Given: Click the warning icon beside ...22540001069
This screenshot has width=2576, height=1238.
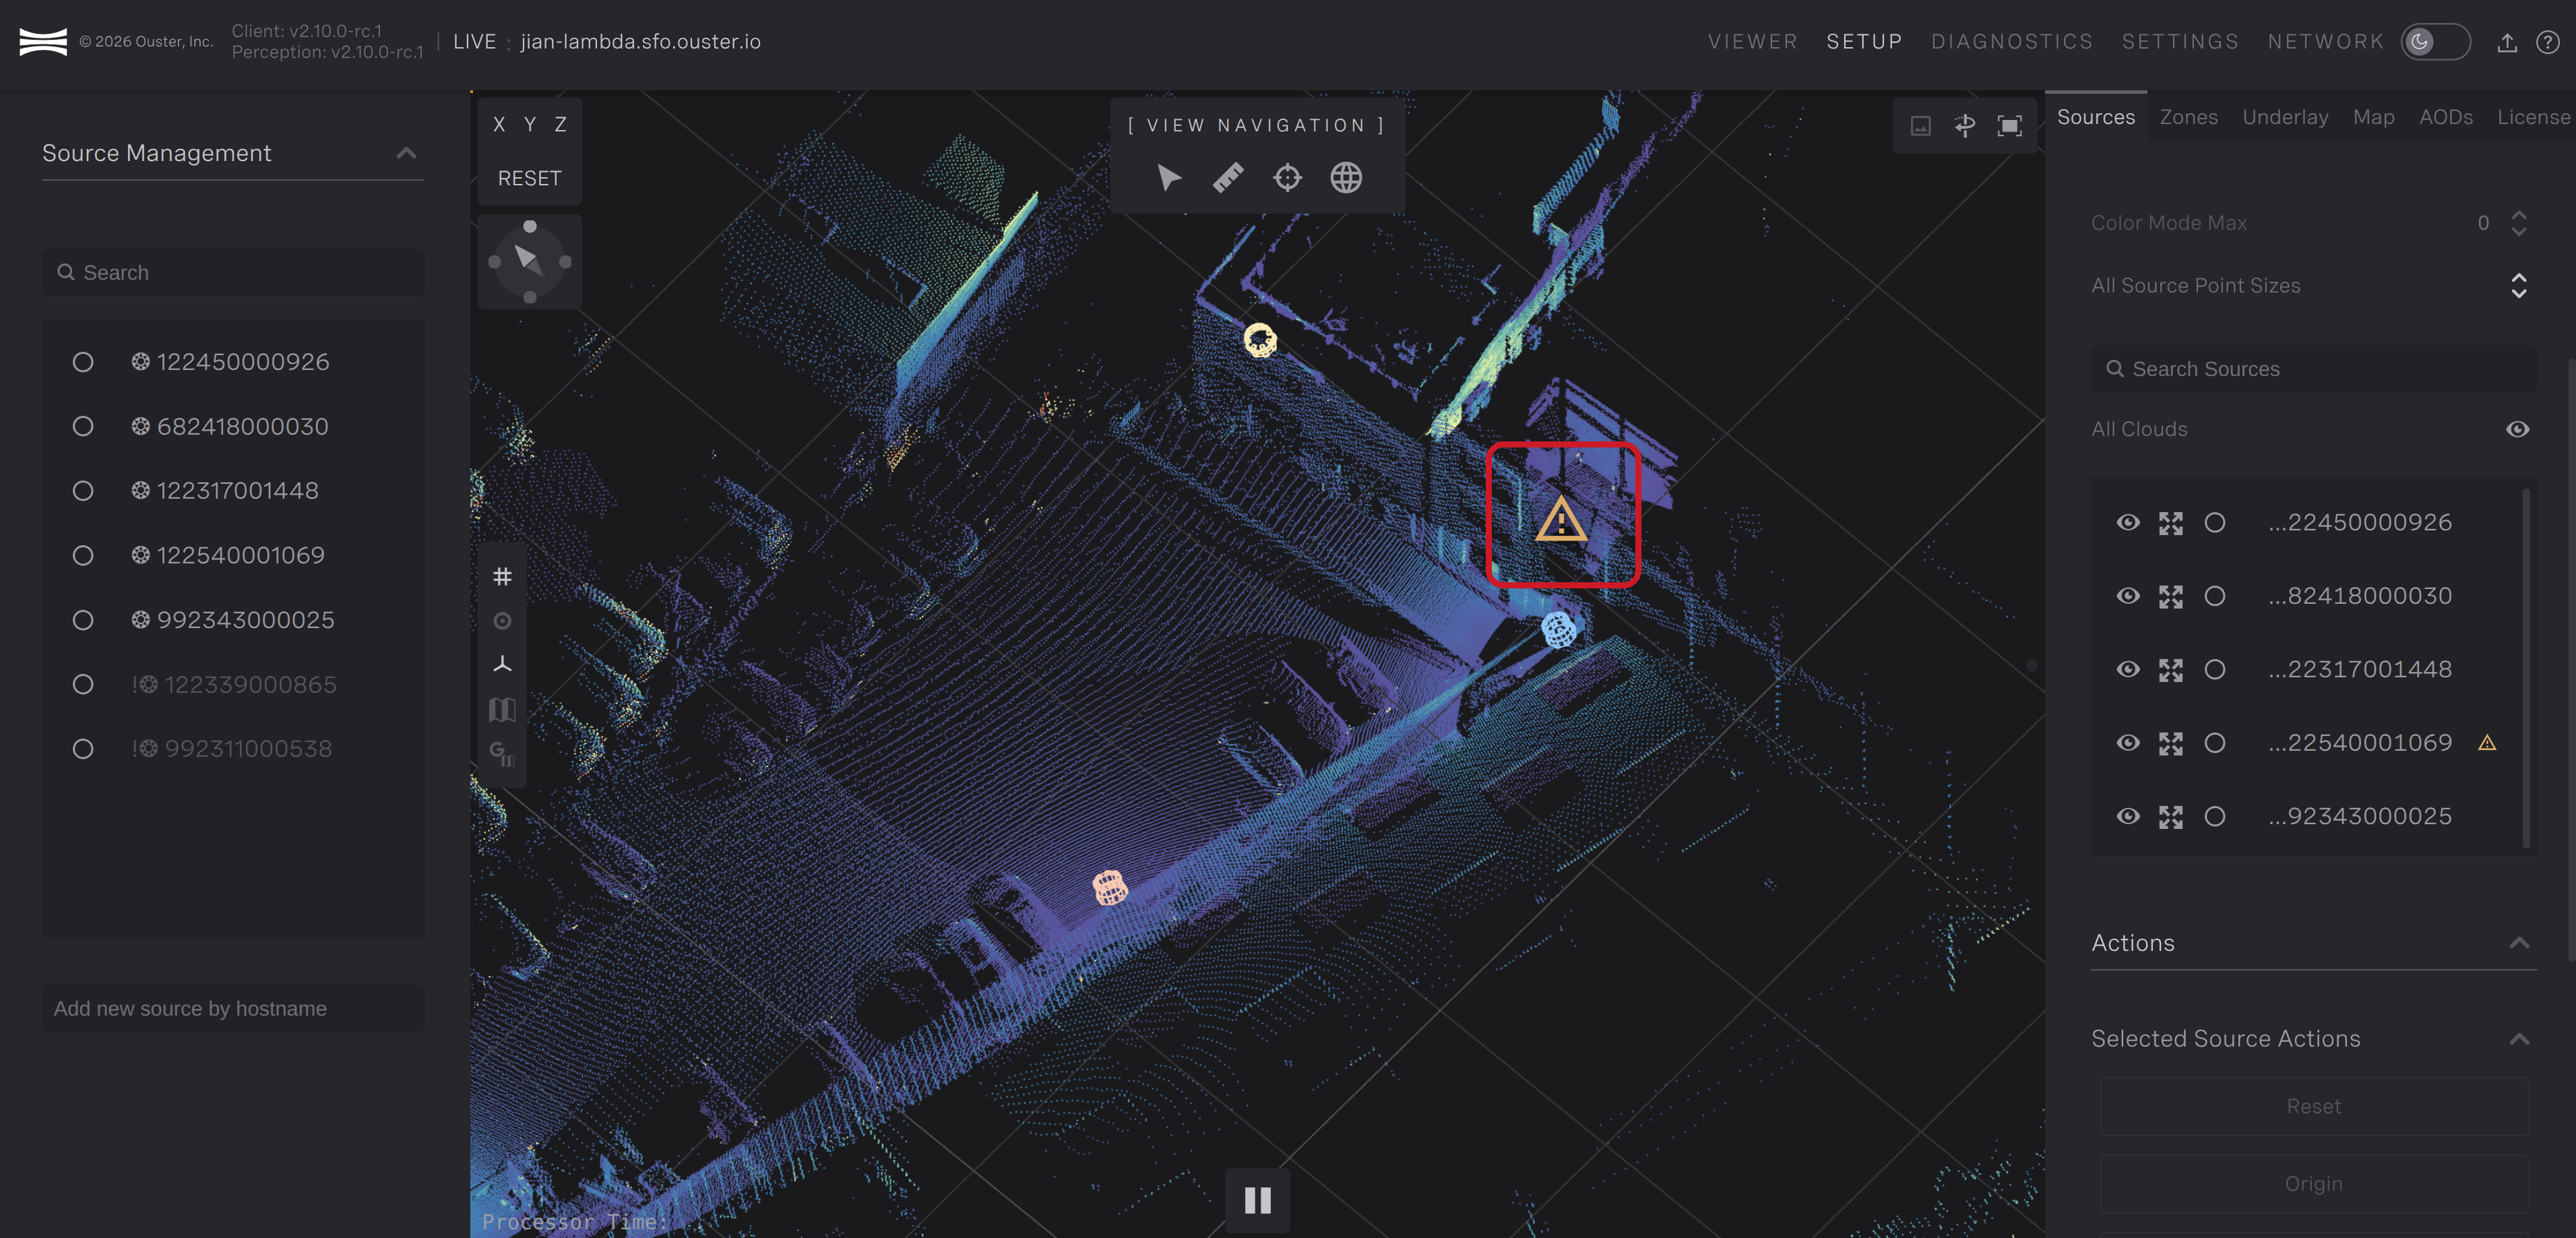Looking at the screenshot, I should coord(2487,743).
